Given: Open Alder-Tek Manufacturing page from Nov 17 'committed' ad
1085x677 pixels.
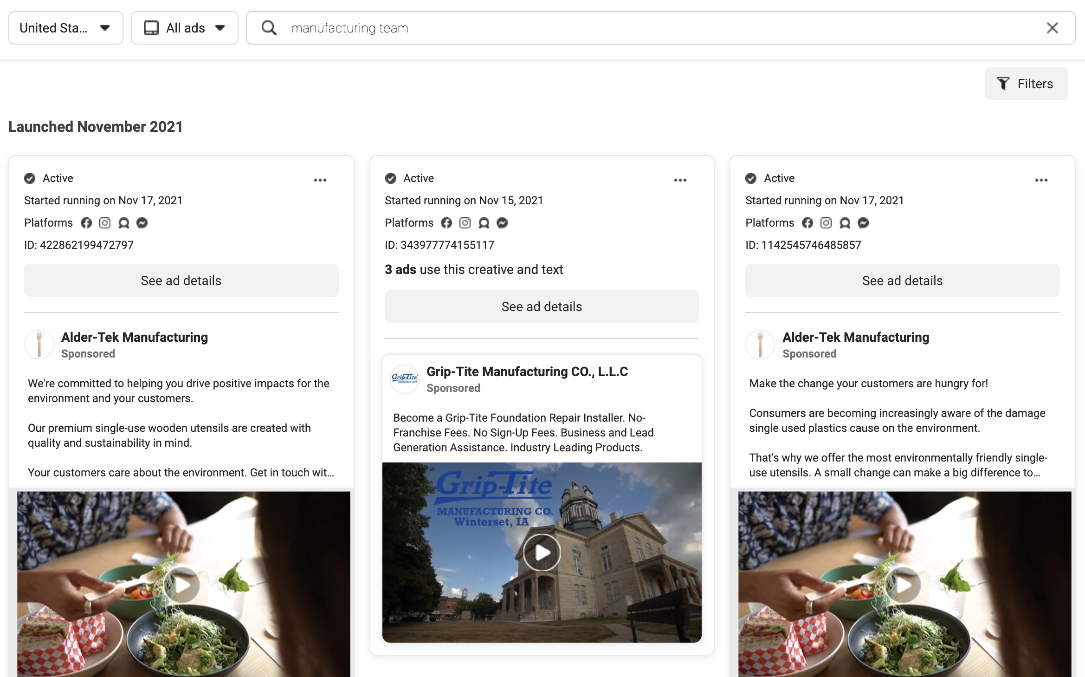Looking at the screenshot, I should click(135, 337).
